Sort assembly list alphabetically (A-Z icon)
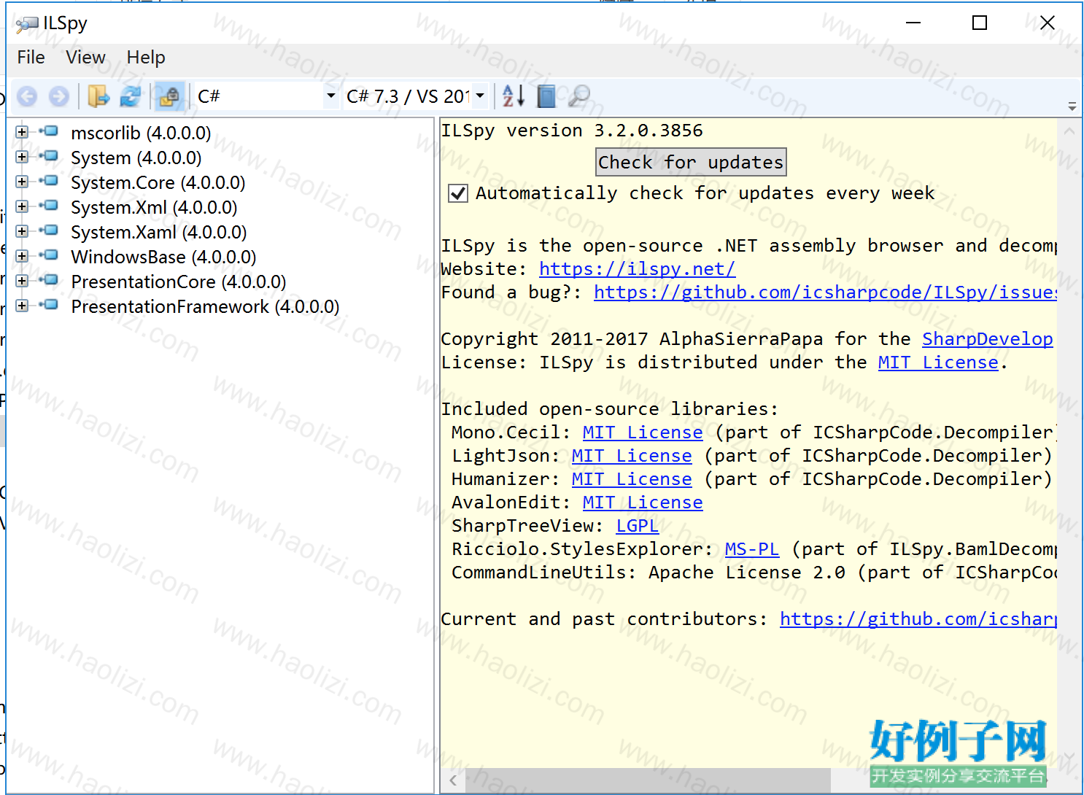 [x=514, y=96]
